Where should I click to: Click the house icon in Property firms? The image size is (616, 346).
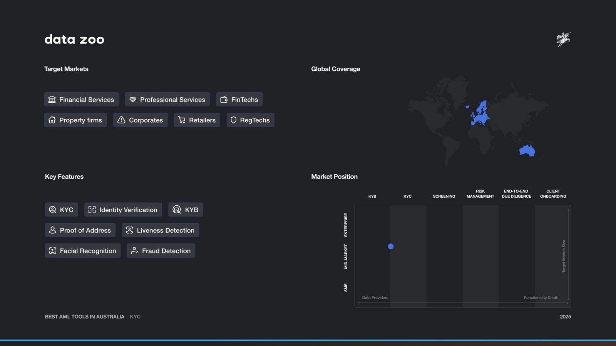tap(52, 120)
